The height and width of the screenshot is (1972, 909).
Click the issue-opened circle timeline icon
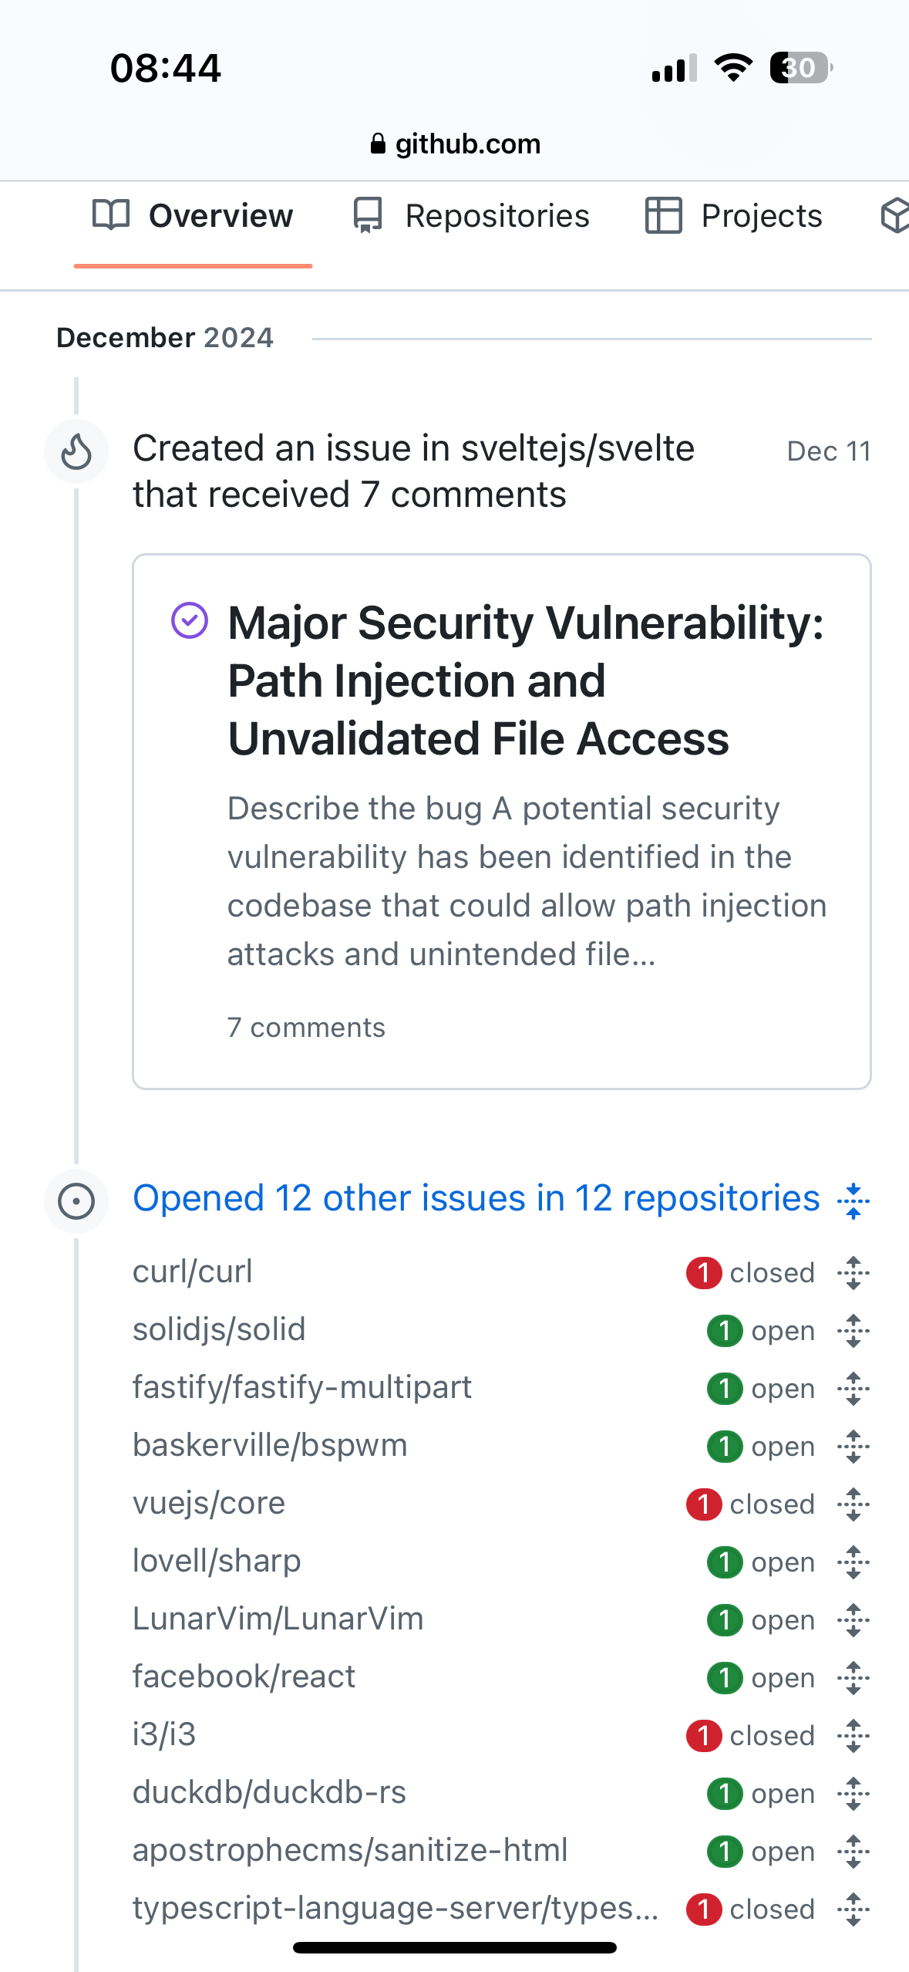[76, 1201]
